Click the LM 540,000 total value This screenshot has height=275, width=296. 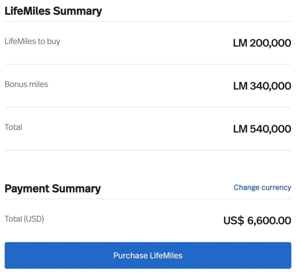point(262,129)
